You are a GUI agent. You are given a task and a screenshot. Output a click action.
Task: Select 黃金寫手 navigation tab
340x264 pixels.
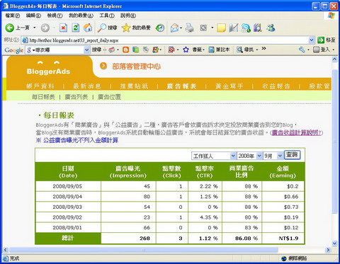click(x=229, y=86)
